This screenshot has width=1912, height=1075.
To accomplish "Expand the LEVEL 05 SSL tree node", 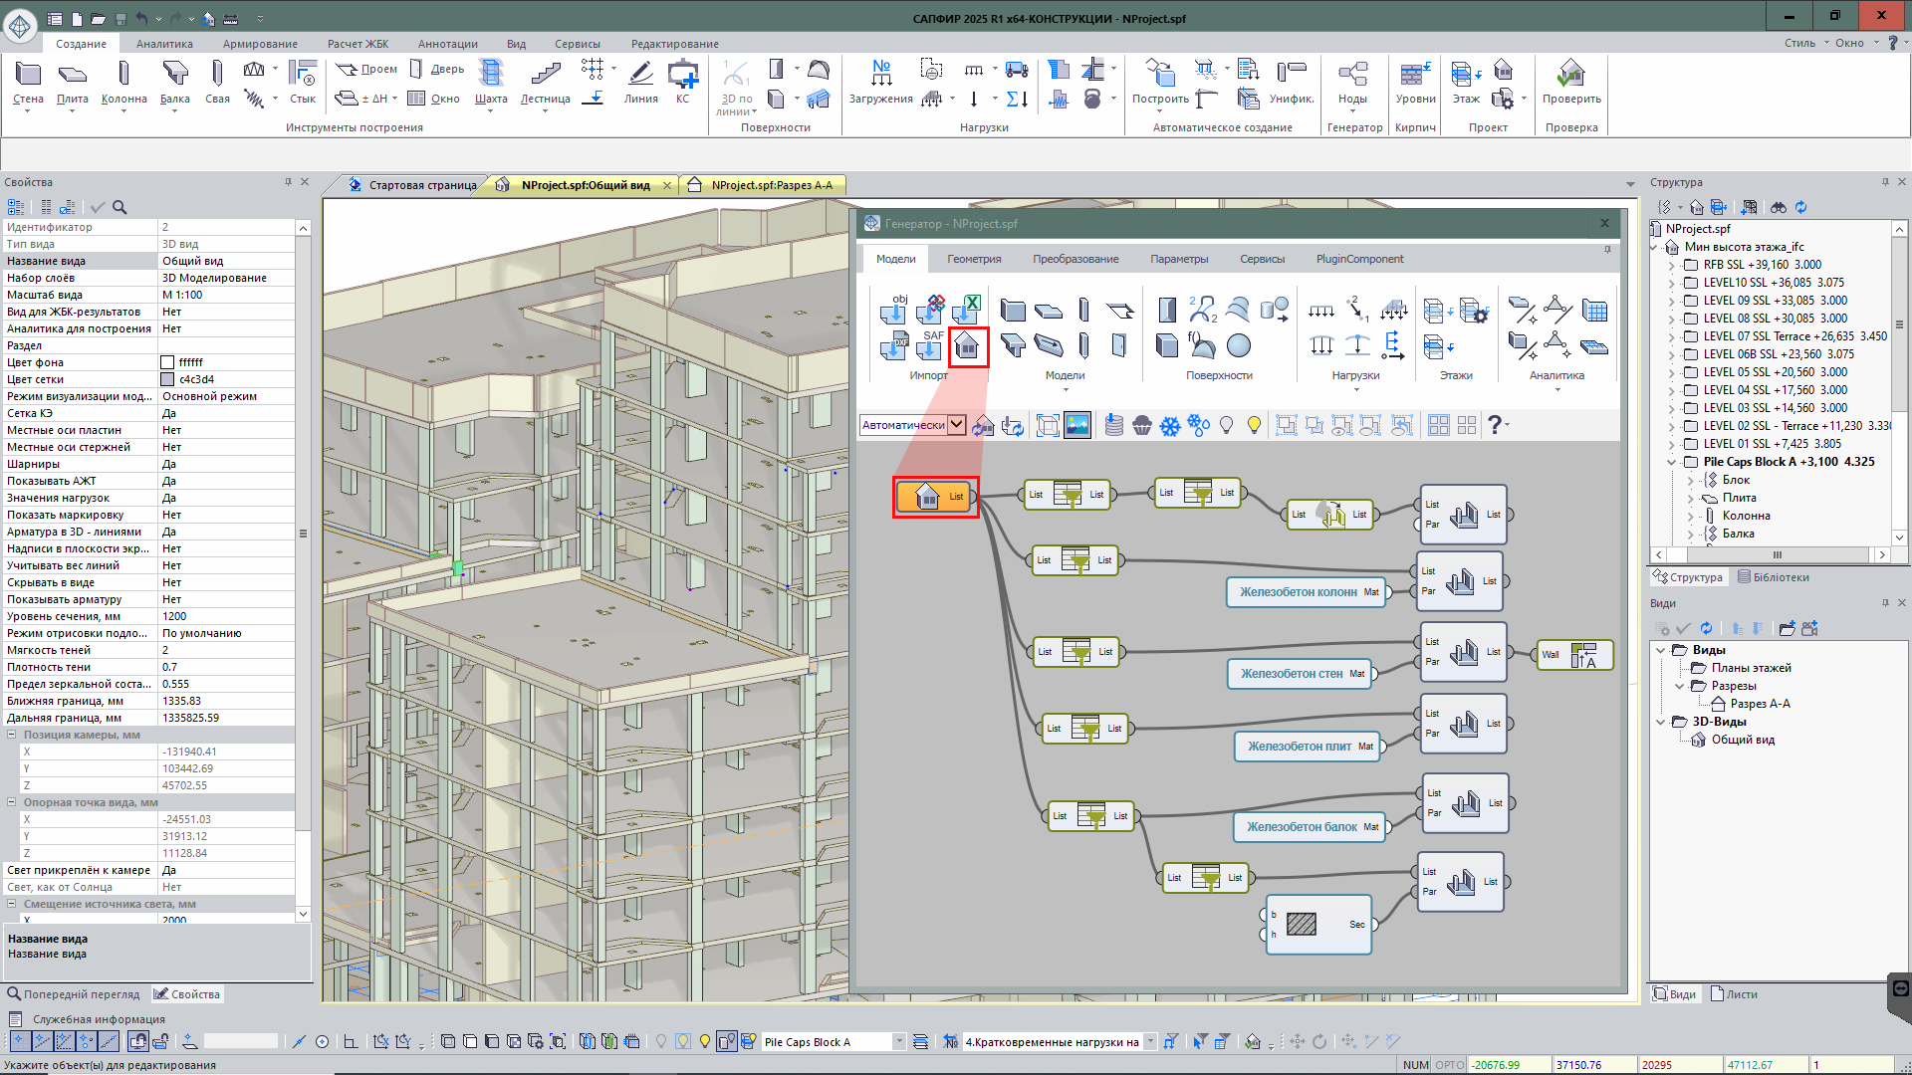I will point(1672,372).
